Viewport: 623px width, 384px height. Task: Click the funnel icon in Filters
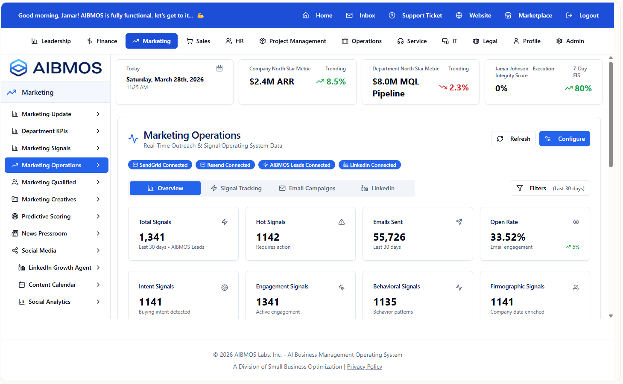point(520,188)
